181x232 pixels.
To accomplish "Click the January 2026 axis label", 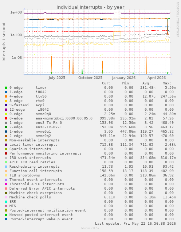I will [x=123, y=78].
